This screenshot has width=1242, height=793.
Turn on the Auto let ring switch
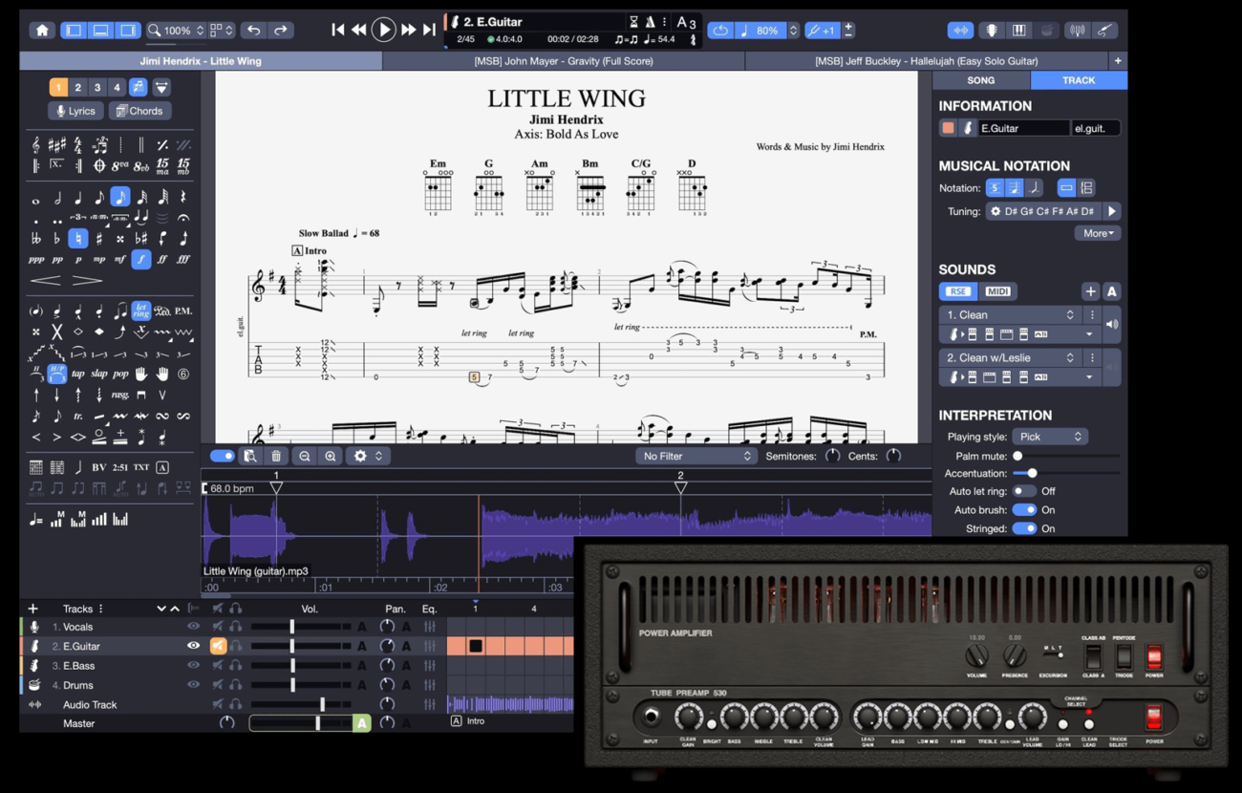(x=1023, y=491)
